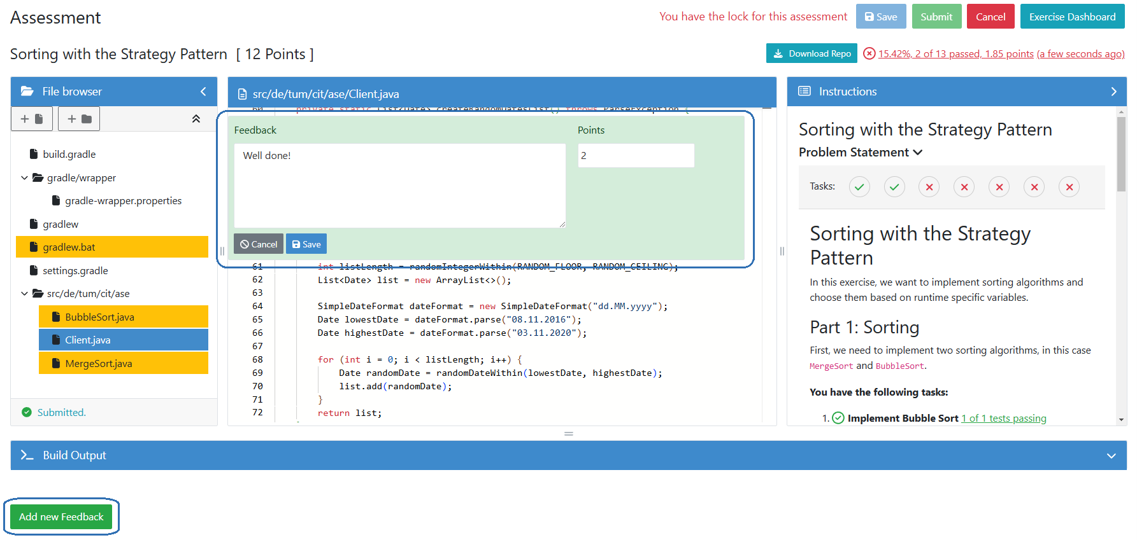Save the inline feedback comment
The height and width of the screenshot is (540, 1137).
pyautogui.click(x=306, y=244)
